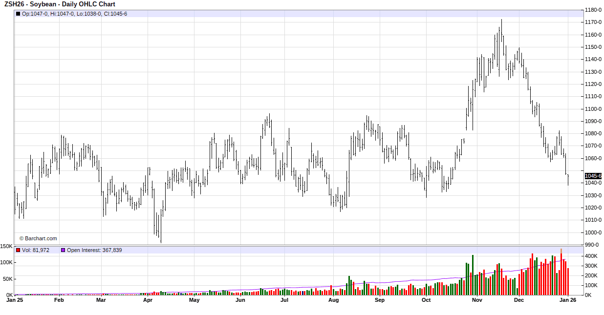Select the Jul date axis label

pyautogui.click(x=284, y=300)
